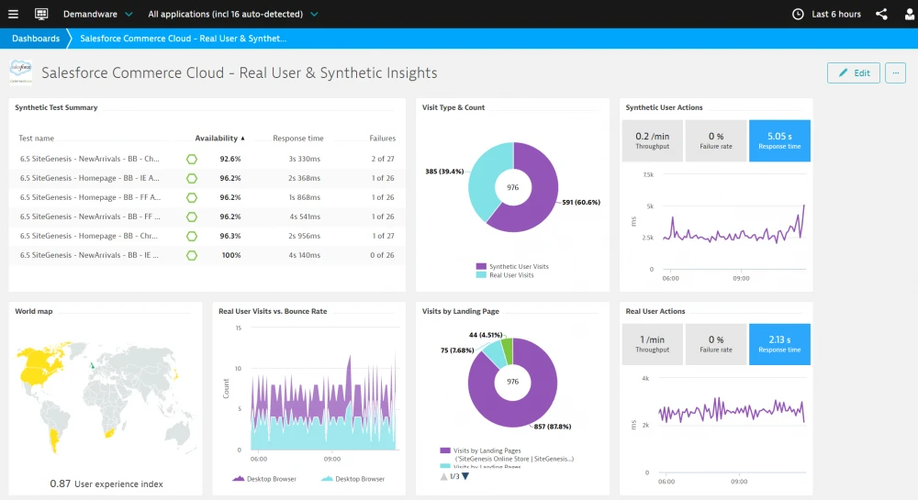Image resolution: width=918 pixels, height=500 pixels.
Task: Go to next legend page arrow
Action: tap(465, 477)
